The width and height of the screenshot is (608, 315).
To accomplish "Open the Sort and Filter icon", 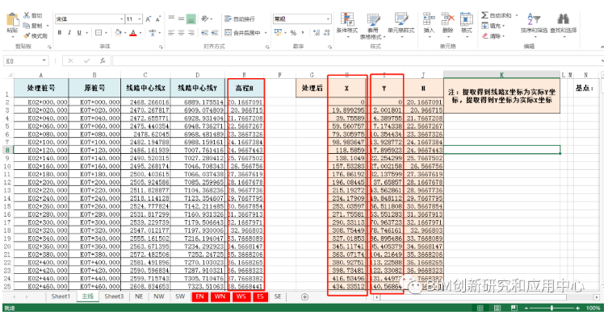I will (534, 19).
